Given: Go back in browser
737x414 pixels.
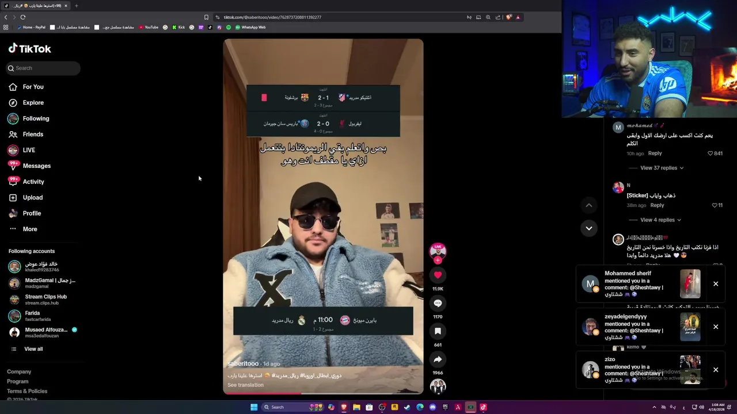Looking at the screenshot, I should coord(6,17).
